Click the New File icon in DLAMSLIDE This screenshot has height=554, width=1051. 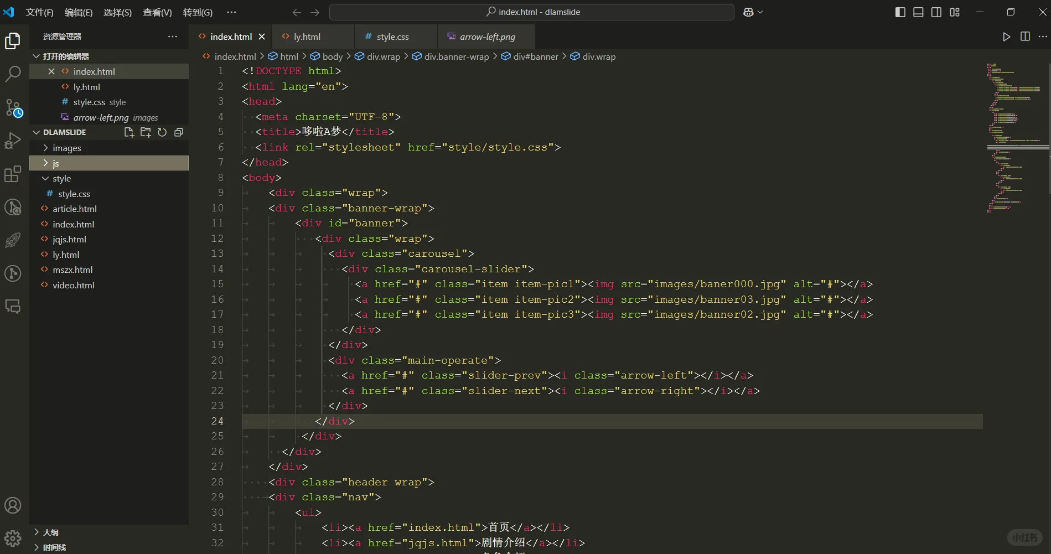(x=129, y=132)
